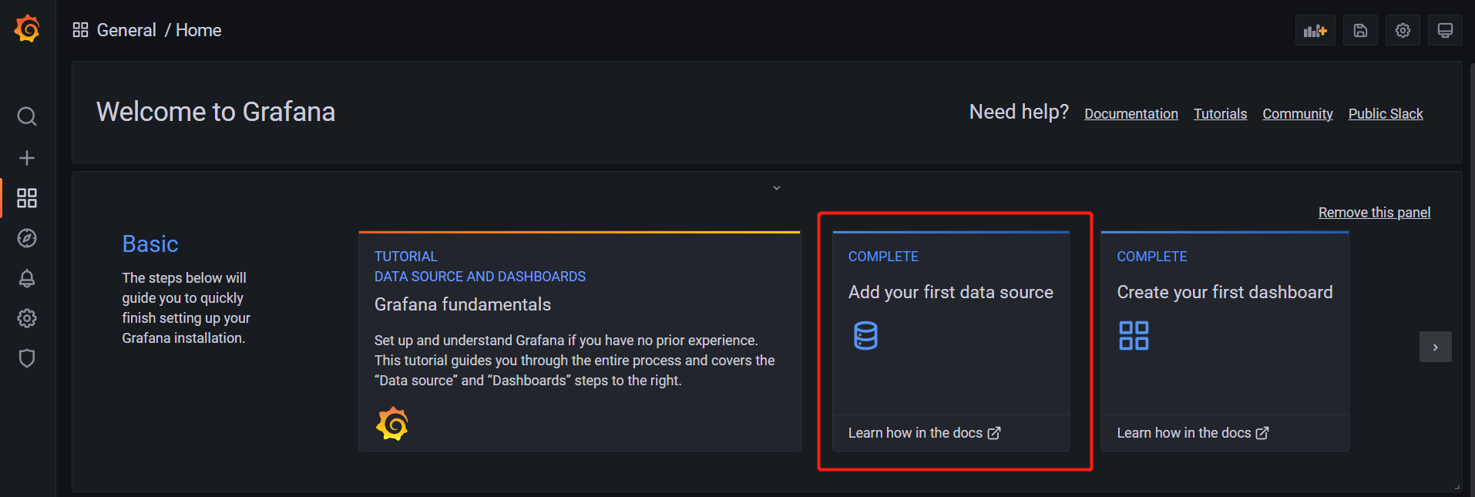Open the Search dashboards icon

pyautogui.click(x=27, y=116)
